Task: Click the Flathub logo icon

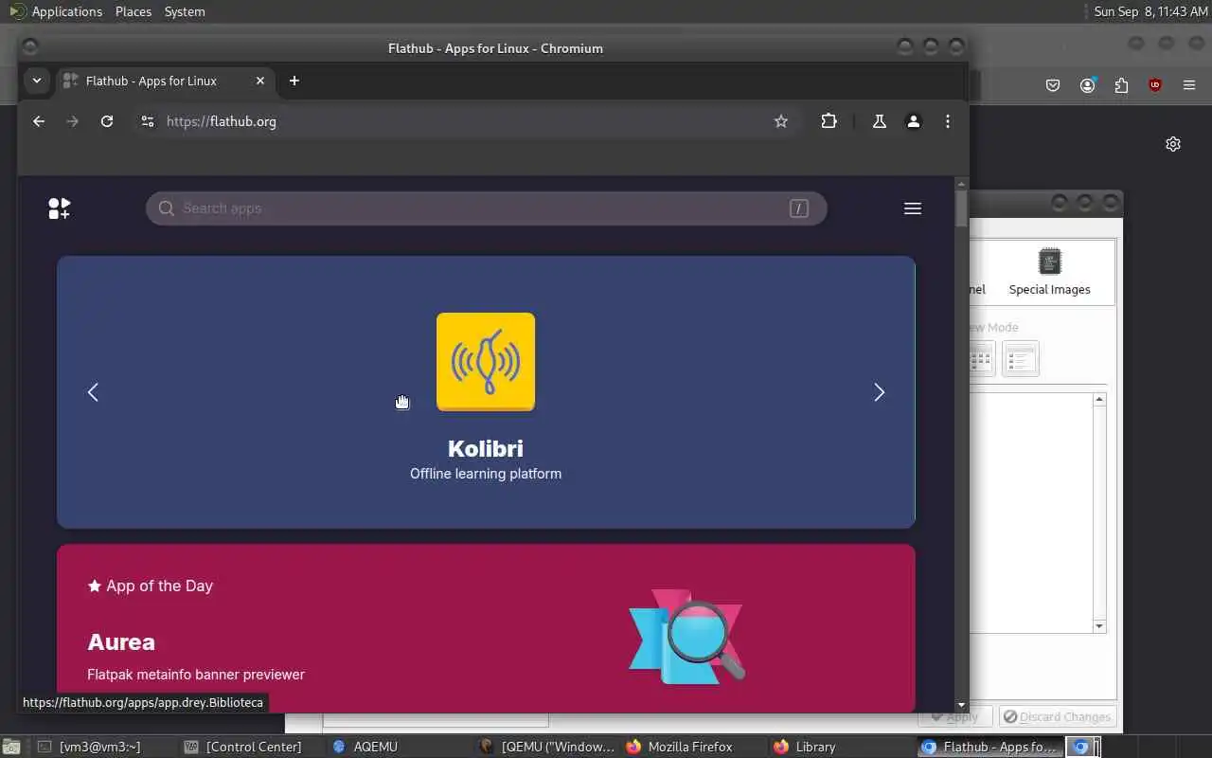Action: click(x=60, y=208)
